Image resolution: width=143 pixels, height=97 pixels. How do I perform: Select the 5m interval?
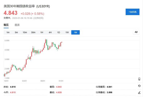click(x=16, y=32)
